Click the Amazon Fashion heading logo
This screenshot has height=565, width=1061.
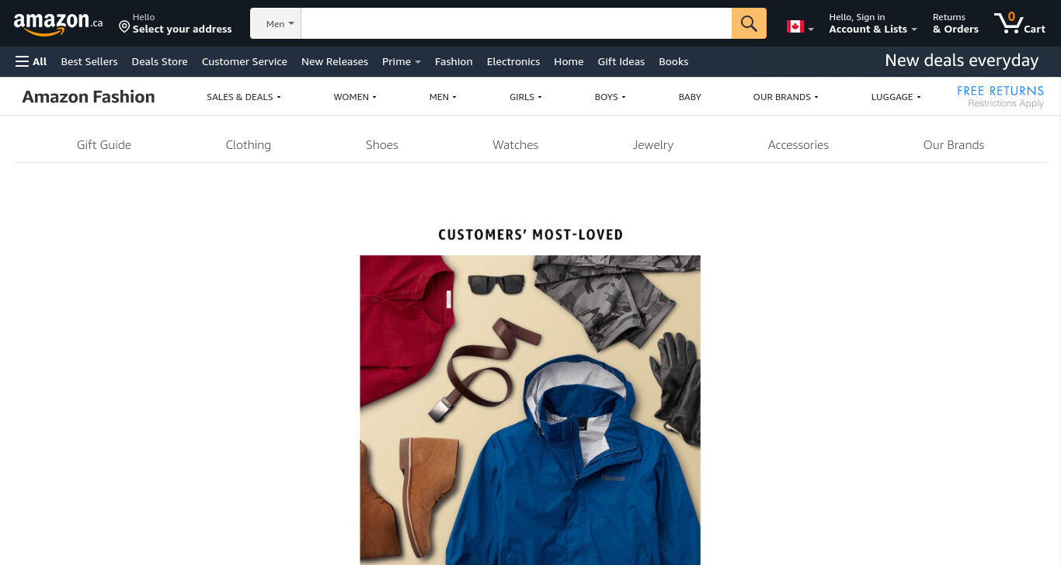pyautogui.click(x=89, y=97)
